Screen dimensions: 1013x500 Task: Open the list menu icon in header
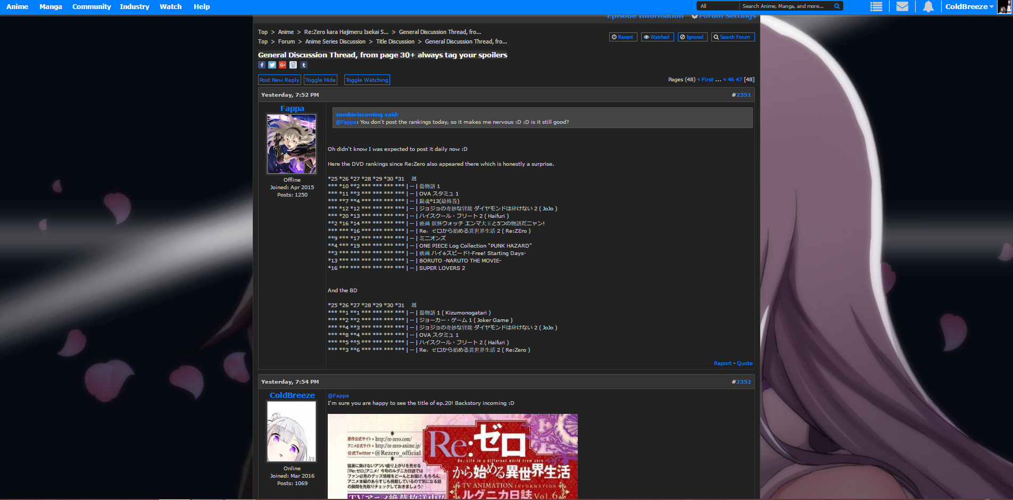(876, 6)
